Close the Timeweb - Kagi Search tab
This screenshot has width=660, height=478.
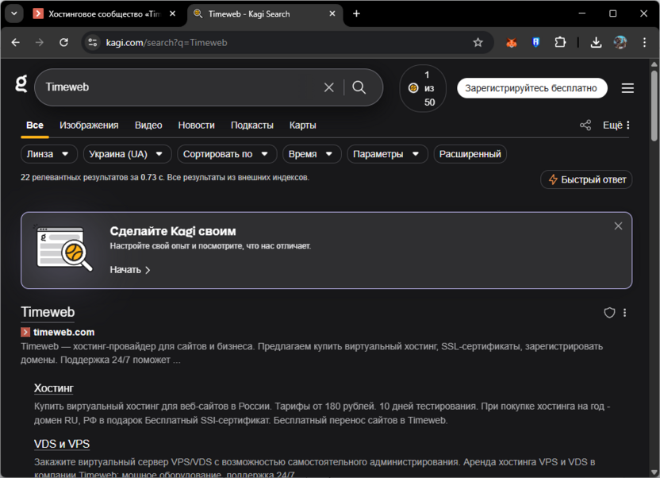tap(332, 14)
